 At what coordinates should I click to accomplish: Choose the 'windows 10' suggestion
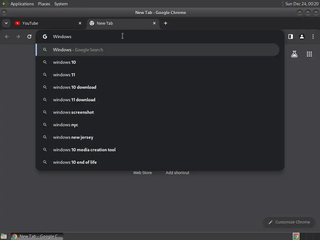[157, 62]
